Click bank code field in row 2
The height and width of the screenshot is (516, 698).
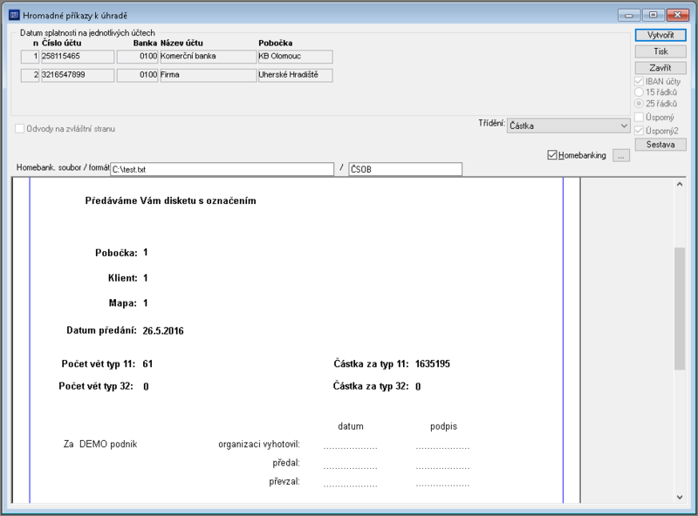point(138,75)
